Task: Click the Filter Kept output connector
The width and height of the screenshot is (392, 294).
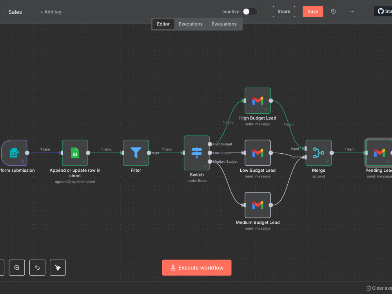Action: click(149, 153)
